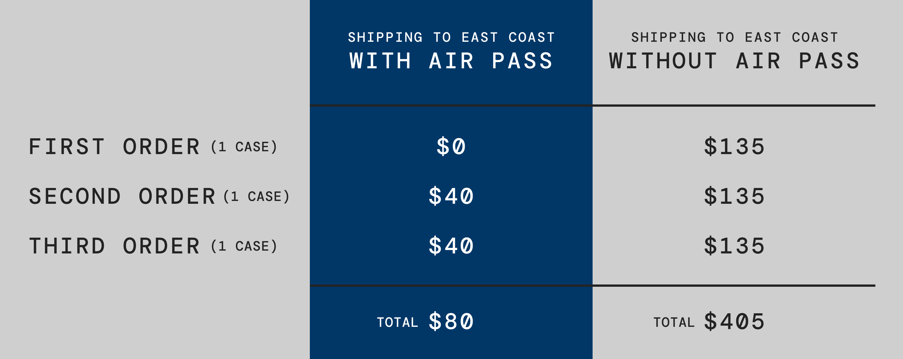This screenshot has height=359, width=903.
Task: Click SHIPPING TO EAST COAST text in blue column
Action: (451, 38)
